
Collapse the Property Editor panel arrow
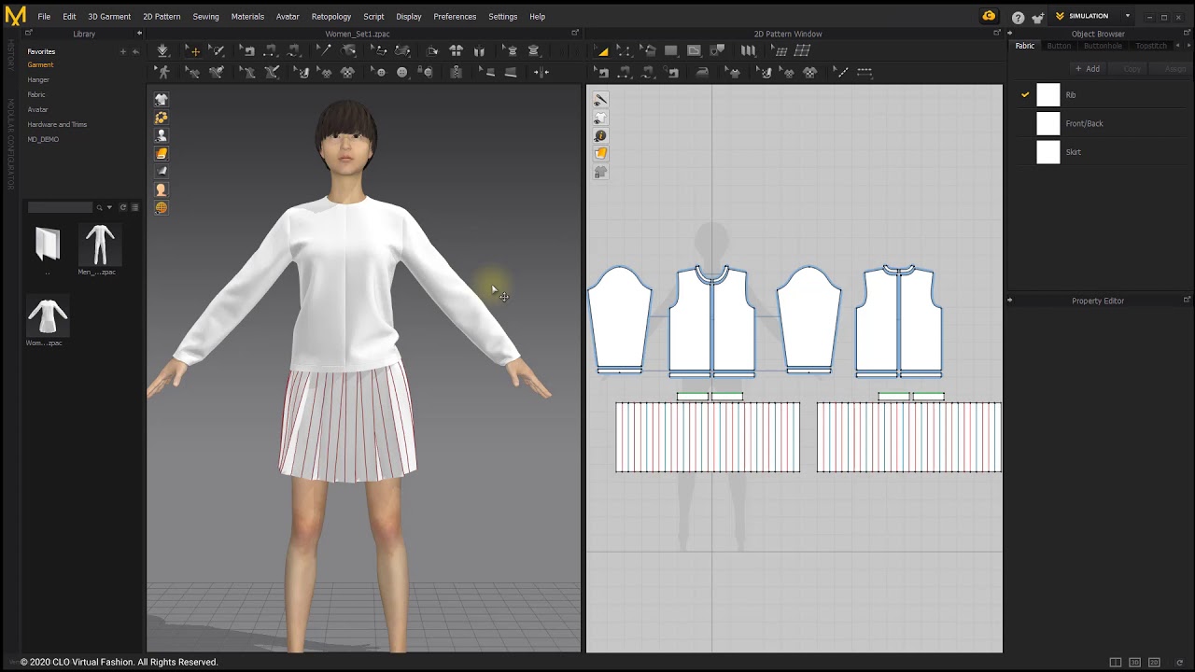click(x=1009, y=301)
